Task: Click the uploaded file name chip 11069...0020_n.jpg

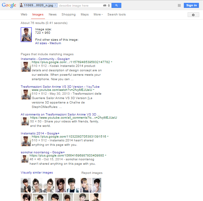Action: [x=38, y=5]
